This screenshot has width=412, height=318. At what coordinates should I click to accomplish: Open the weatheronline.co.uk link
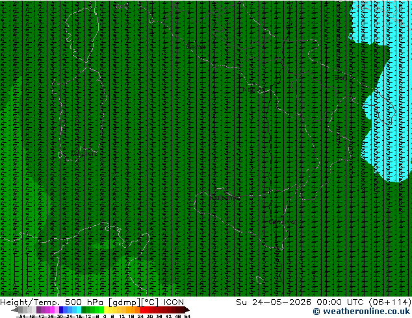tap(362, 312)
